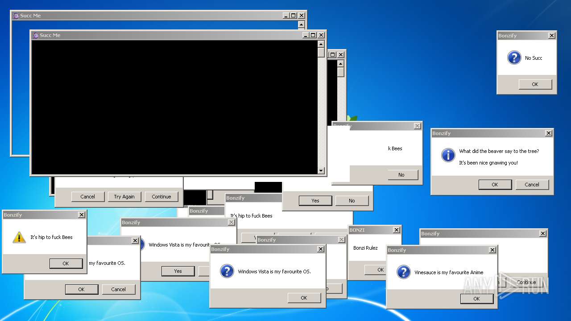The height and width of the screenshot is (321, 571).
Task: Click the purple Bonzi icon in the rear Succ Me title bar
Action: point(16,16)
